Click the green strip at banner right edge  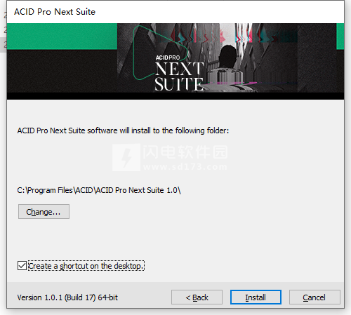coord(340,36)
